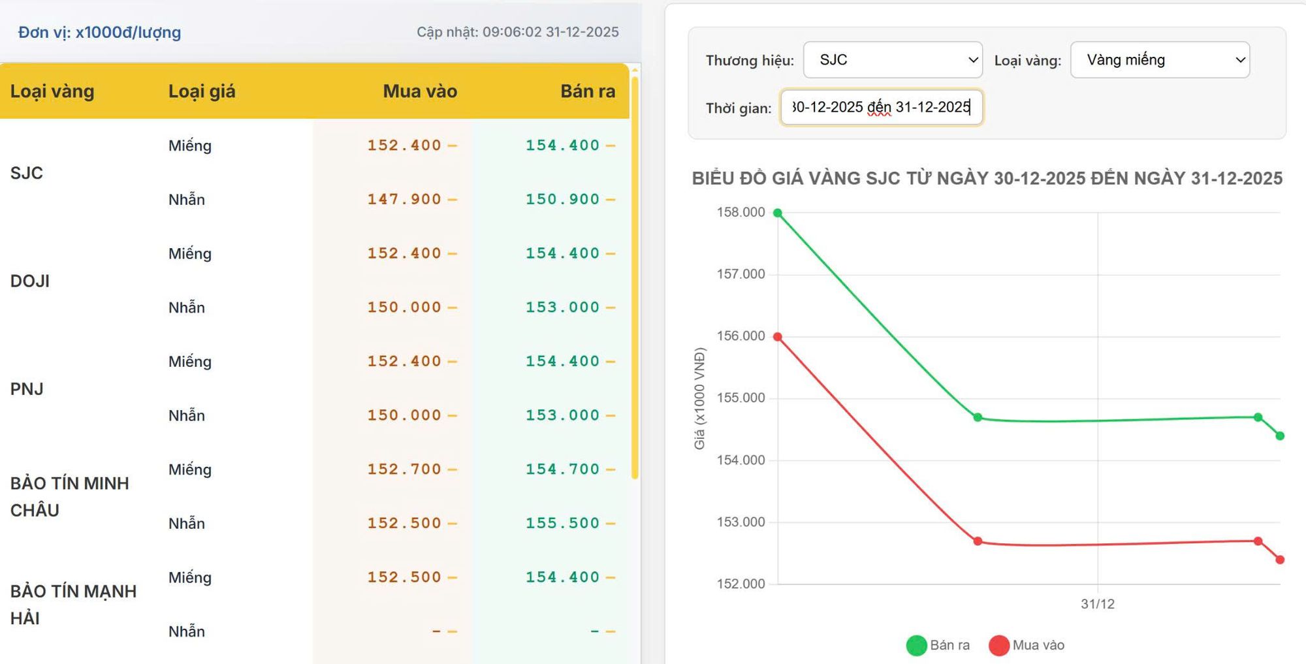
Task: Click the last red data point on chart
Action: coord(1280,560)
